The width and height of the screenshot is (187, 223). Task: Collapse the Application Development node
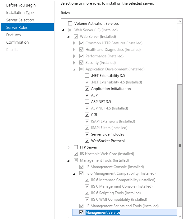(x=74, y=69)
